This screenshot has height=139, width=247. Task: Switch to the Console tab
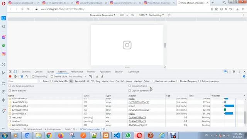pos(39,71)
